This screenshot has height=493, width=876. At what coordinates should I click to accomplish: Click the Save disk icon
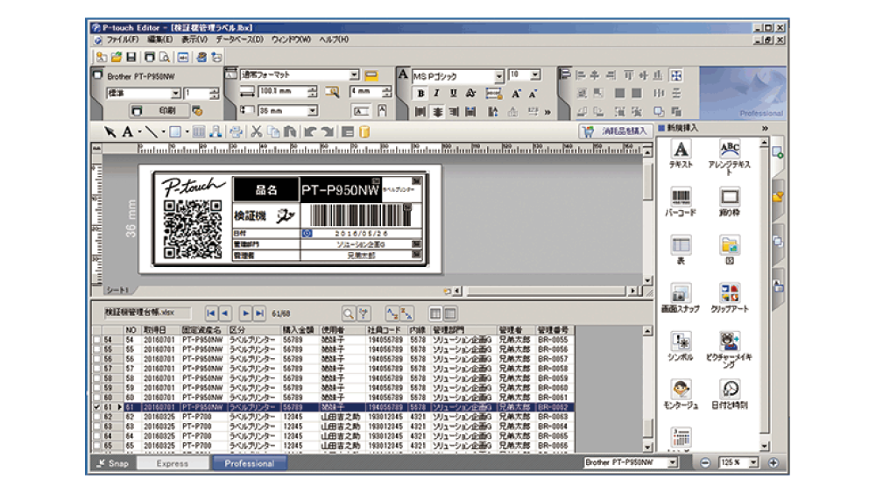tap(131, 57)
